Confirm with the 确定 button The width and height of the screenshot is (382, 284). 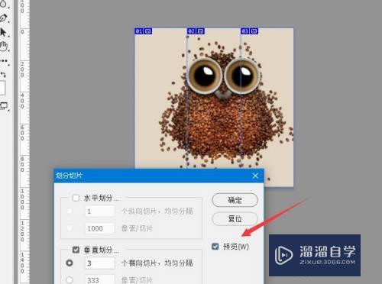point(235,200)
